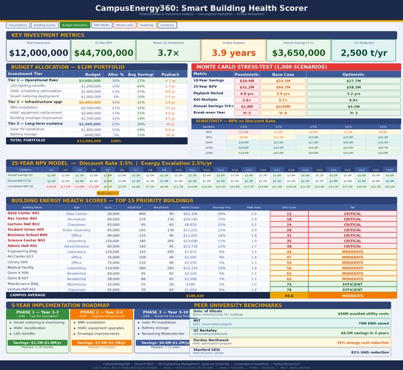Viewport: 403px width, 370px height.
Task: Click the EHS Score column header
Action: pyautogui.click(x=289, y=207)
